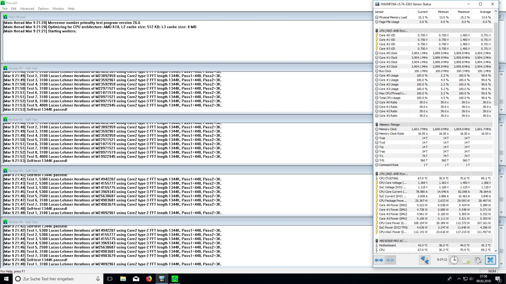The height and width of the screenshot is (284, 506).
Task: Click the Sensor column header
Action: coord(391,12)
